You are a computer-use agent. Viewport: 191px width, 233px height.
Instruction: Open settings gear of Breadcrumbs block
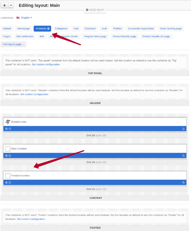click(x=6, y=129)
